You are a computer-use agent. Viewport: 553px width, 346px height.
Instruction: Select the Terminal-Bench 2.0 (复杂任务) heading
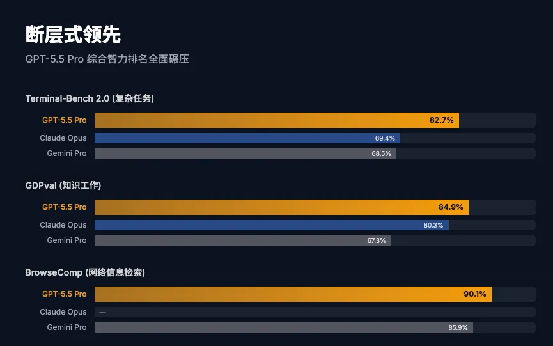click(90, 98)
